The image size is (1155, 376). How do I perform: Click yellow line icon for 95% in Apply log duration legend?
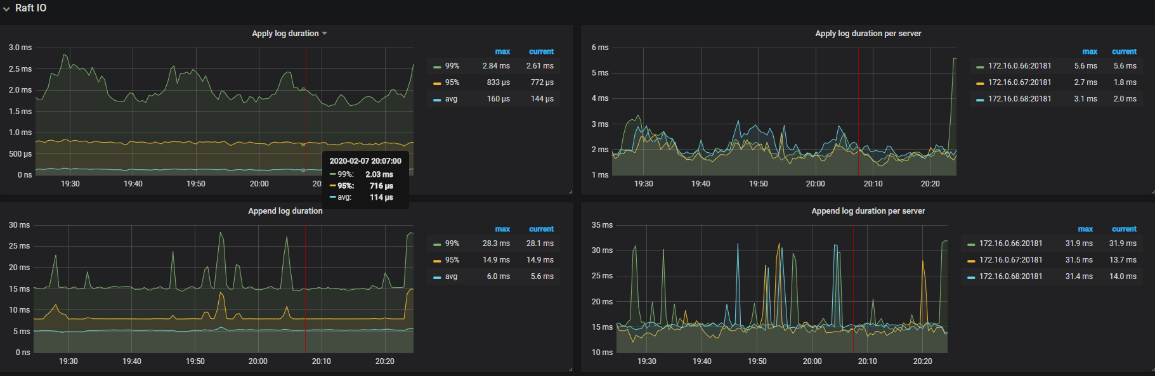click(437, 83)
